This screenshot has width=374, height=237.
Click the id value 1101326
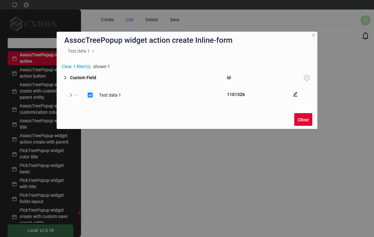pos(236,95)
